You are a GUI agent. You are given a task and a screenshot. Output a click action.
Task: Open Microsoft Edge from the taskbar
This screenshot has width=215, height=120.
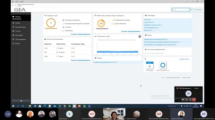pyautogui.click(x=45, y=106)
